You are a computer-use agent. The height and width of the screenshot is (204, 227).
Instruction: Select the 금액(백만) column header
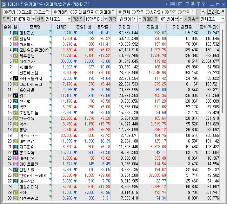[209, 27]
